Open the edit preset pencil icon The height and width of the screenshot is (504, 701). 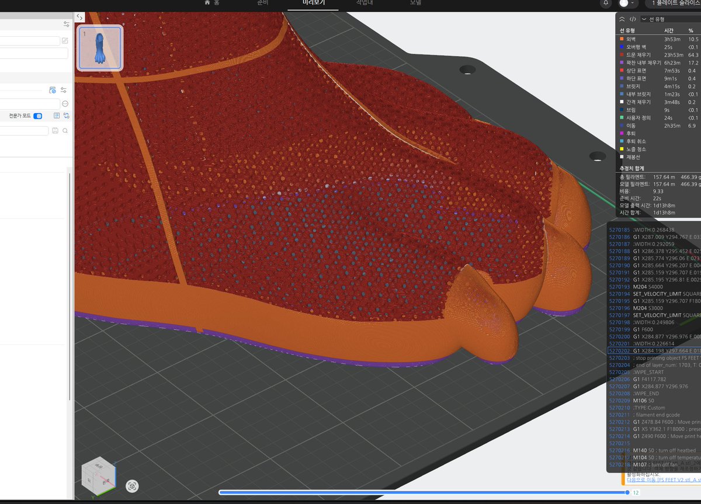[65, 41]
